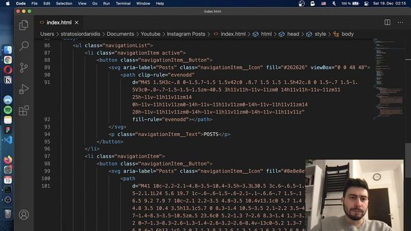Open Notion from the dock
Image resolution: width=411 pixels, height=231 pixels.
coord(8,80)
